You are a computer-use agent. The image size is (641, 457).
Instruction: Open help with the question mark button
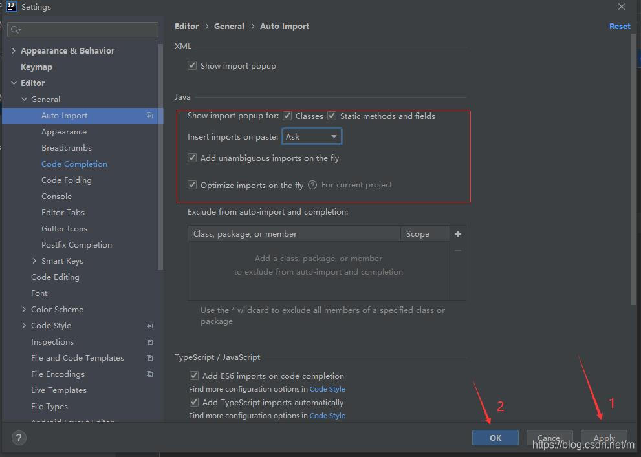coord(18,438)
